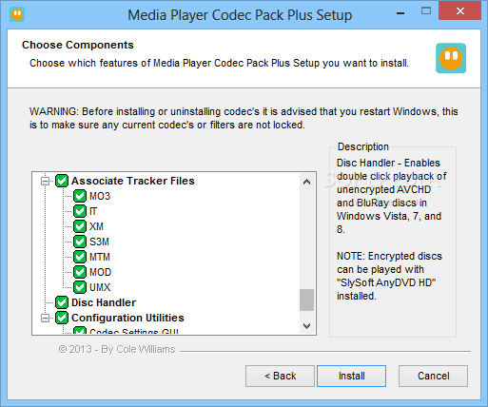The width and height of the screenshot is (488, 407).
Task: Uncheck the MO3 file type checkbox
Action: click(80, 196)
